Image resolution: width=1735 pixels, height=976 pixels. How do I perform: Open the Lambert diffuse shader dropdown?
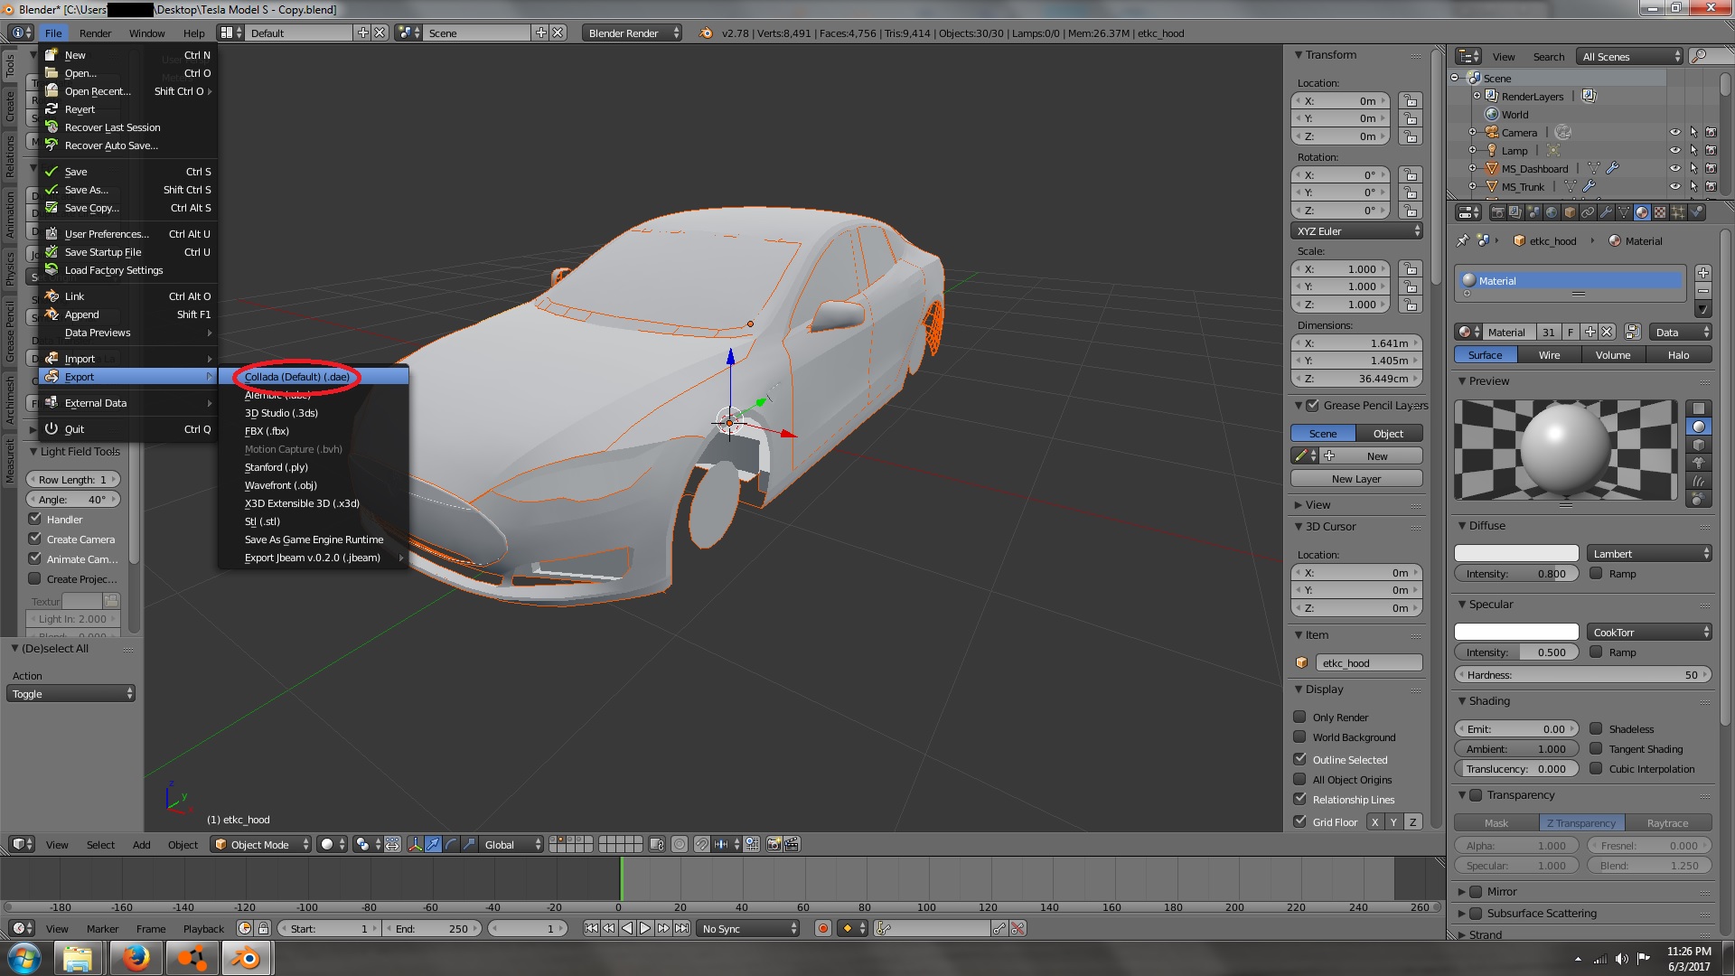pyautogui.click(x=1649, y=553)
